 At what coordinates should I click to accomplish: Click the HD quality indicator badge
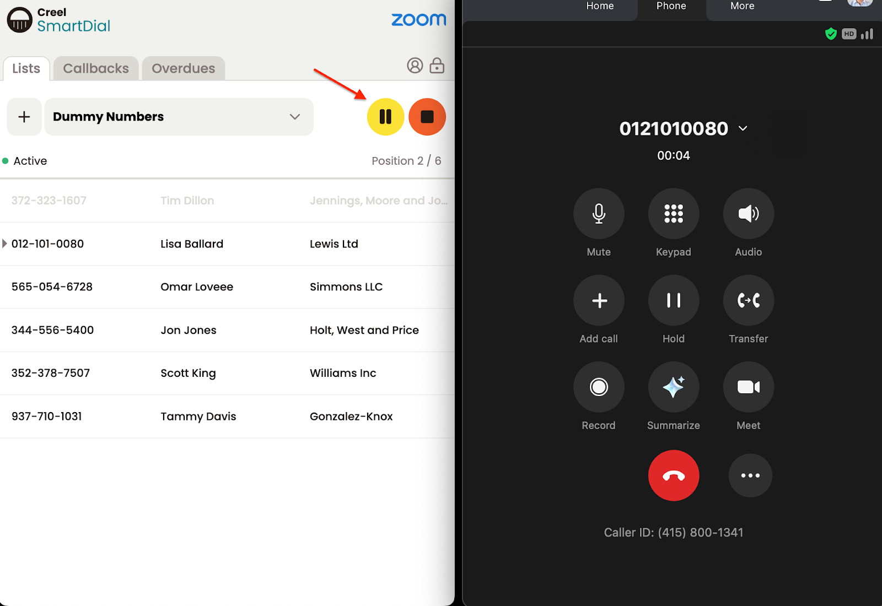click(x=849, y=34)
